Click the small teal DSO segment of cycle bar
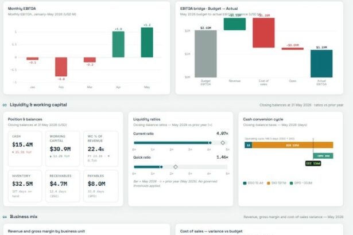The image size is (353, 235). 249,145
